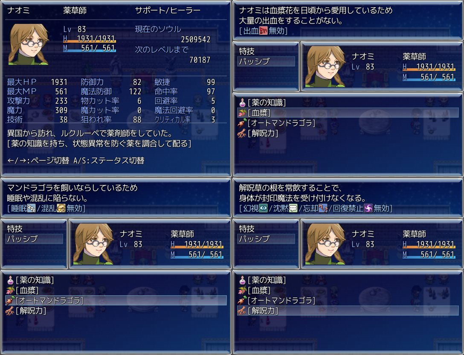
Task: Choose パッシブ category below the 出血無効 description
Action: point(266,61)
